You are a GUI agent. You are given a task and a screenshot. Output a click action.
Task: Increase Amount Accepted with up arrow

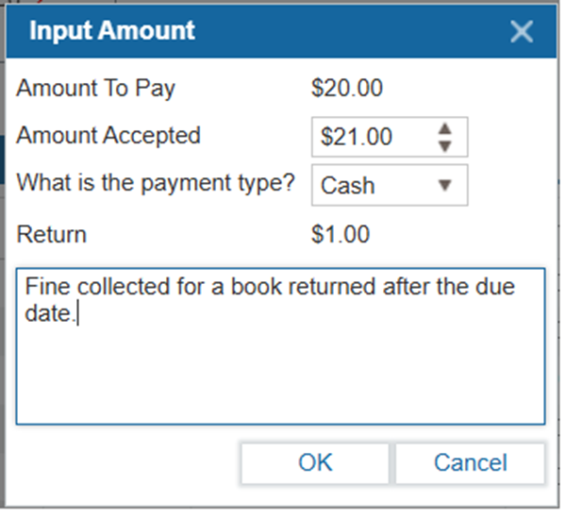click(446, 129)
